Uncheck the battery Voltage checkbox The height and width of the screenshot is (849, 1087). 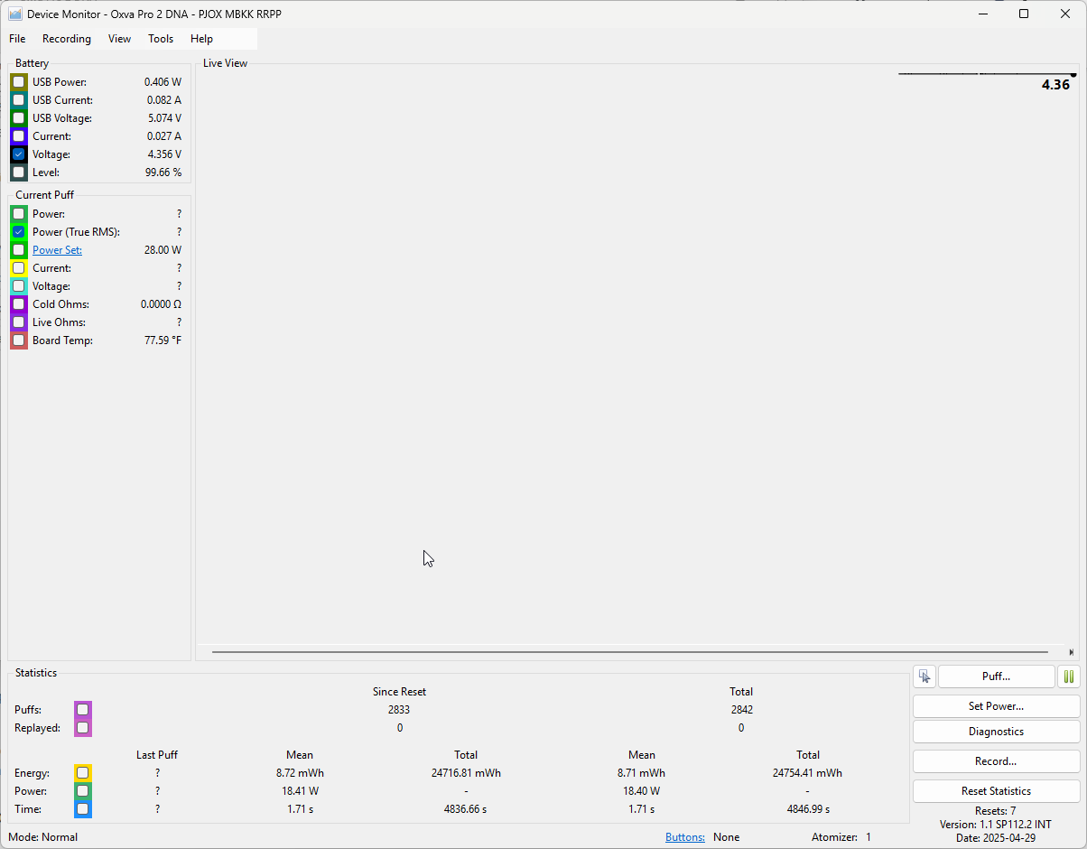pos(19,154)
